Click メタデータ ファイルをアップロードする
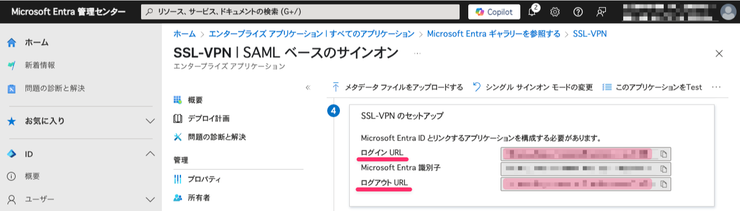740x211 pixels. 397,87
